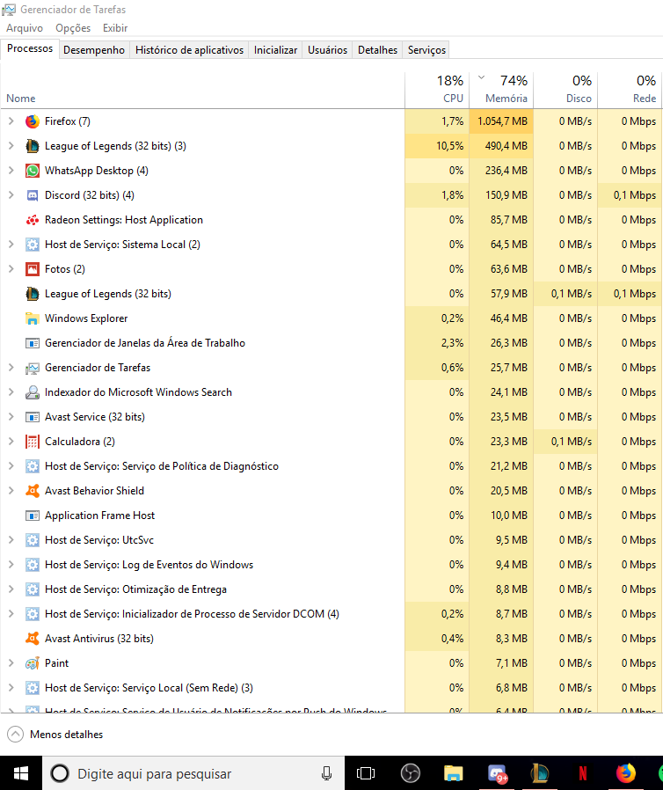The image size is (663, 790).
Task: Click the Firefox process icon
Action: (x=33, y=121)
